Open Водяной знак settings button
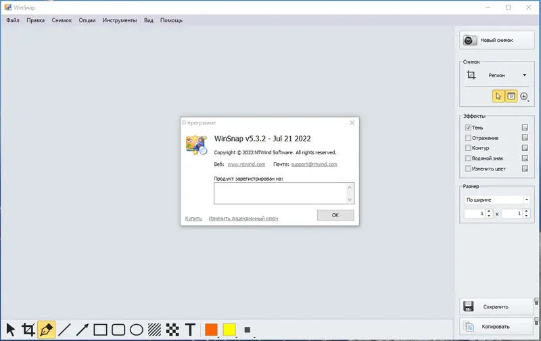Image resolution: width=541 pixels, height=341 pixels. pyautogui.click(x=525, y=158)
